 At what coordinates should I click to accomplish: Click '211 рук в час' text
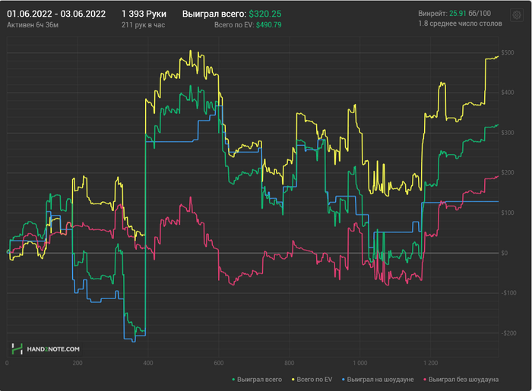tap(143, 25)
